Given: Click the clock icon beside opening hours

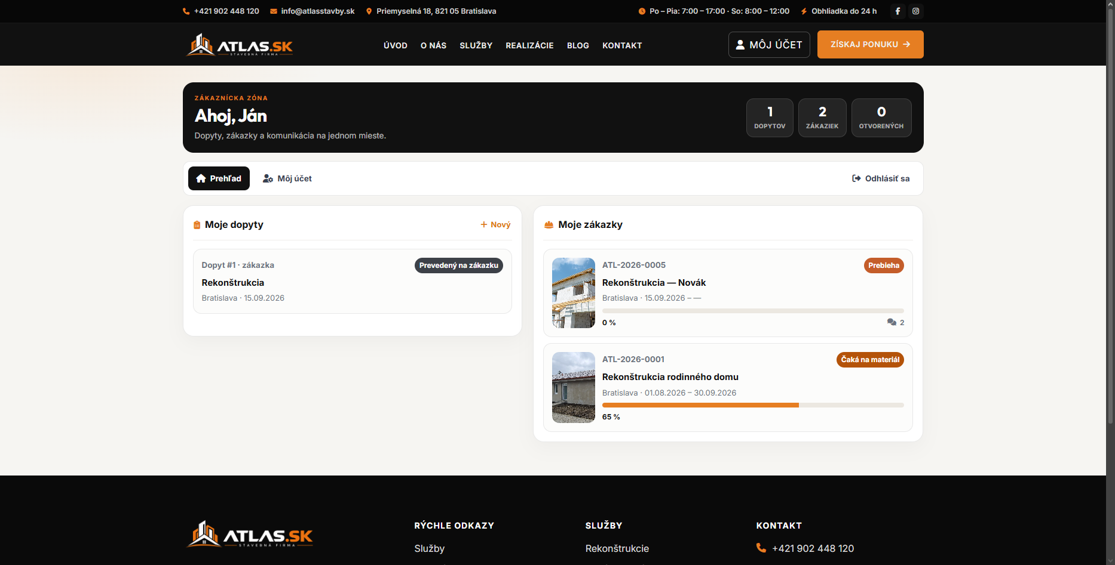Looking at the screenshot, I should click(x=642, y=11).
